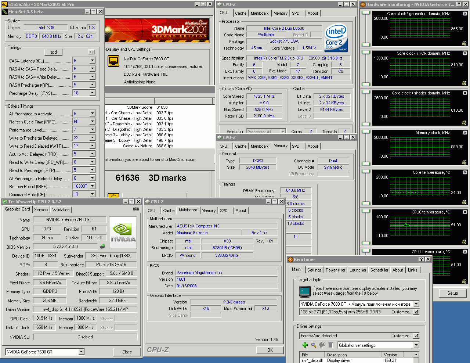
Task: Click OK in the CPU-Z Mainboard window
Action: 270,350
